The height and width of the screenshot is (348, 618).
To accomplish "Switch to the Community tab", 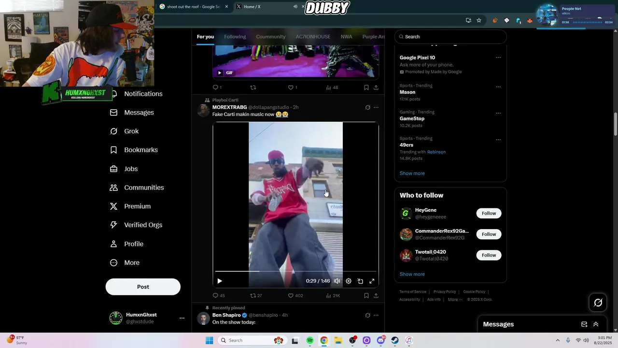I will click(271, 37).
